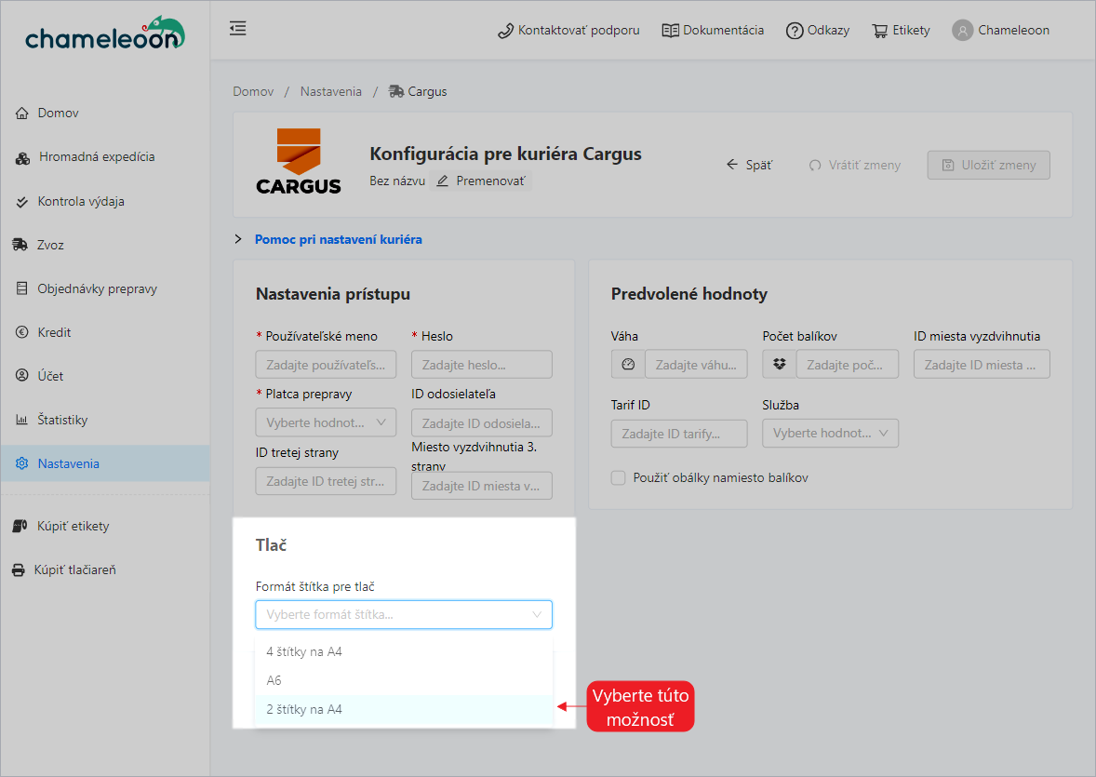The height and width of the screenshot is (777, 1096).
Task: Click the packages icon beside Počet balíkov
Action: pyautogui.click(x=780, y=365)
